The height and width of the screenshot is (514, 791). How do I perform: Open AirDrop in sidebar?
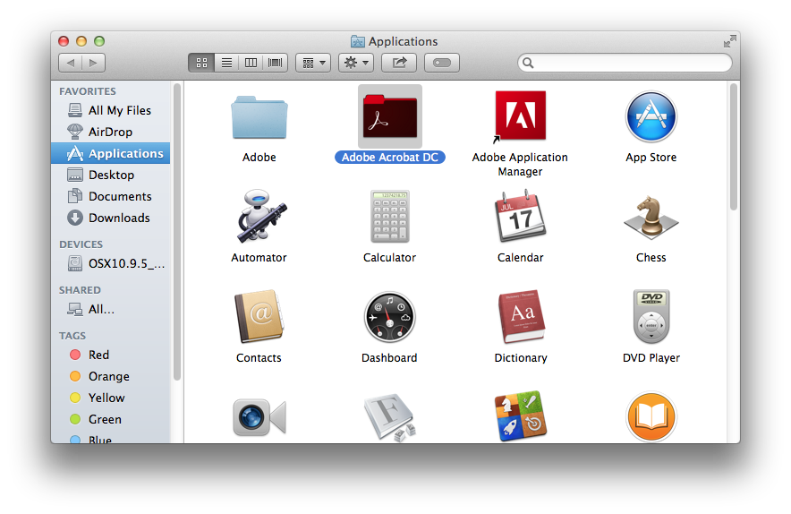tap(110, 132)
